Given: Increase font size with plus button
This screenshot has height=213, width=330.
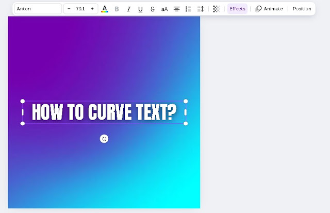Looking at the screenshot, I should (x=92, y=9).
